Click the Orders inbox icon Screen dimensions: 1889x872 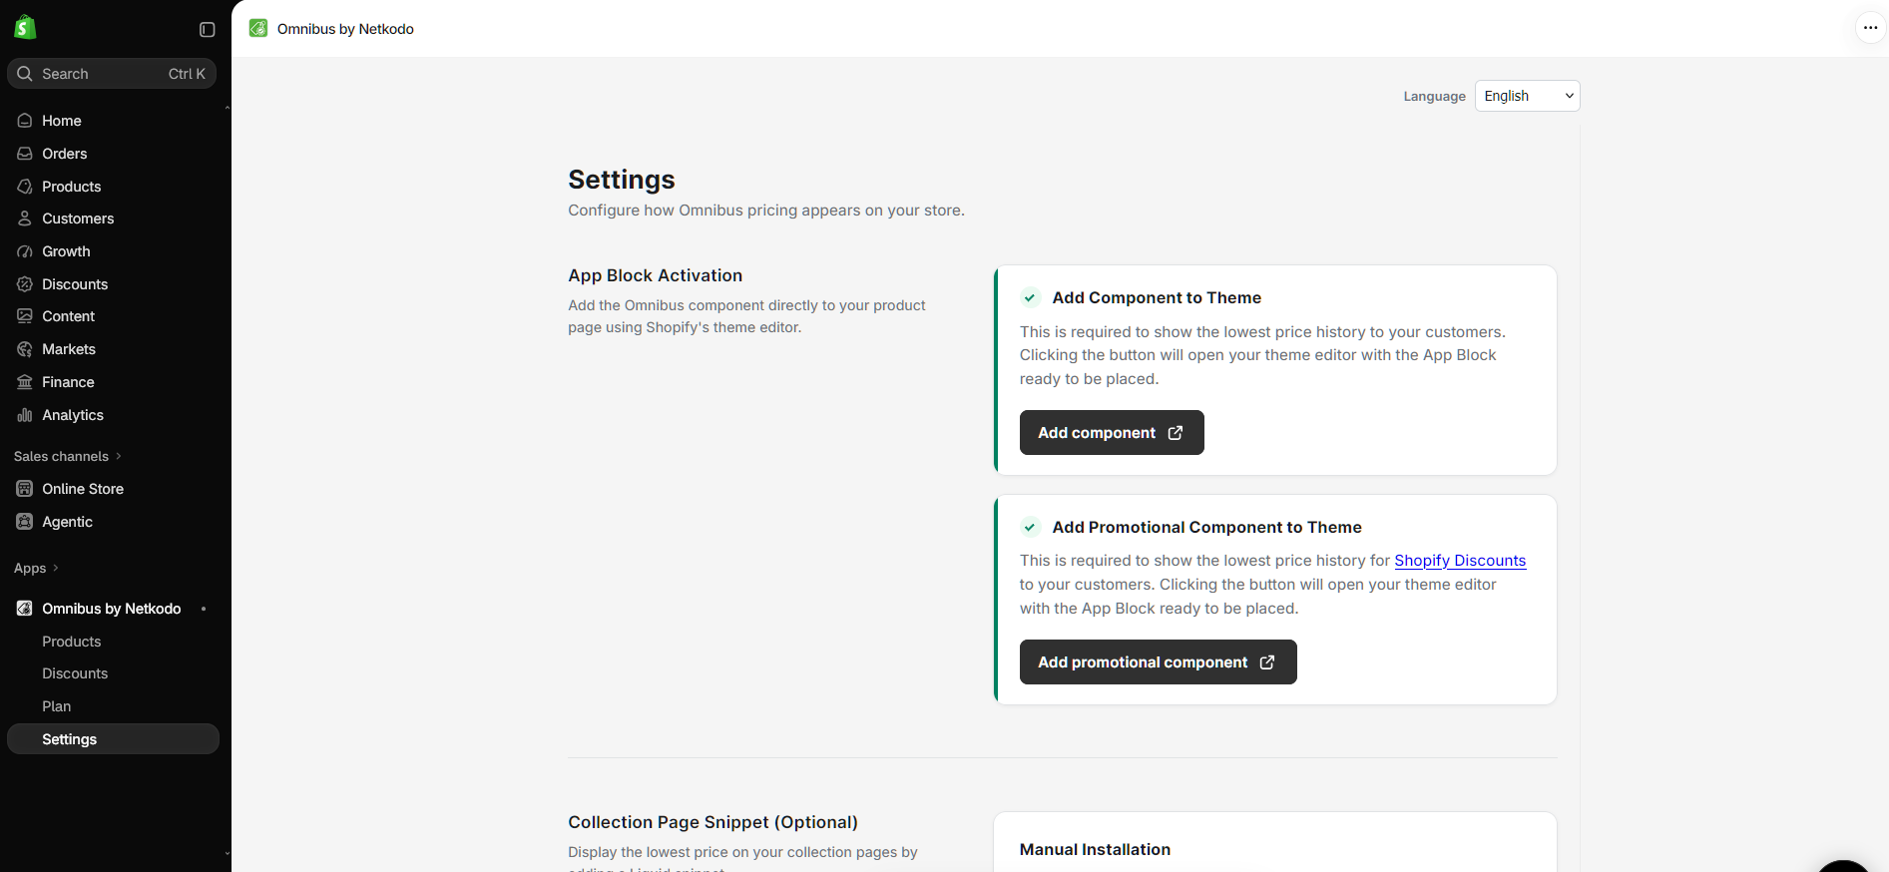tap(25, 154)
